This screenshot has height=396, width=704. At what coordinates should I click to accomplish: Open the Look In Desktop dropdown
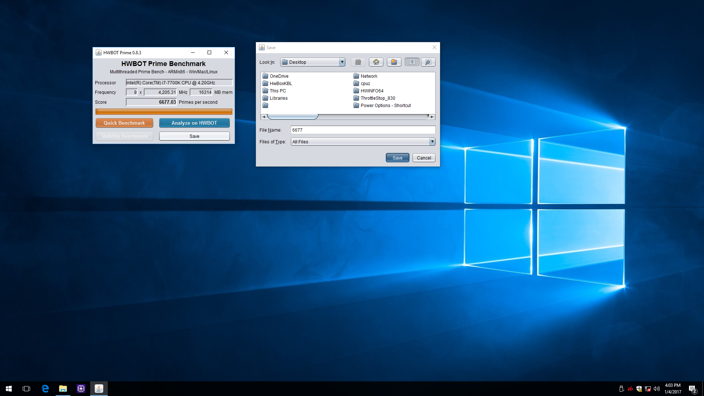coord(313,62)
